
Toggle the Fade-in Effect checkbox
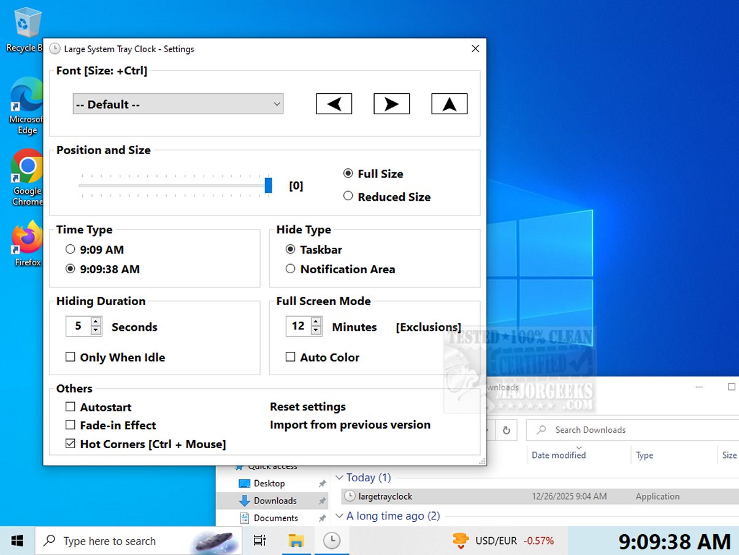click(x=71, y=425)
